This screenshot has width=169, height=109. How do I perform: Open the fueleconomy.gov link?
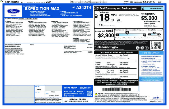point(106,47)
